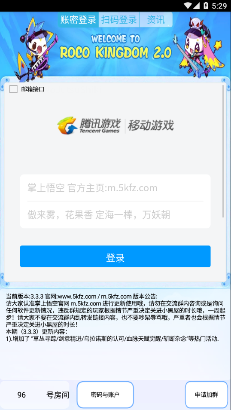
Task: Tap the 移动游戏 logo text
Action: 151,126
